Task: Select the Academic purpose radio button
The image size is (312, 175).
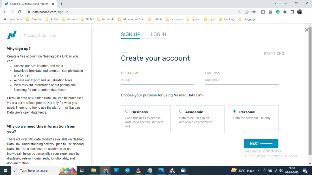Action: [x=181, y=111]
